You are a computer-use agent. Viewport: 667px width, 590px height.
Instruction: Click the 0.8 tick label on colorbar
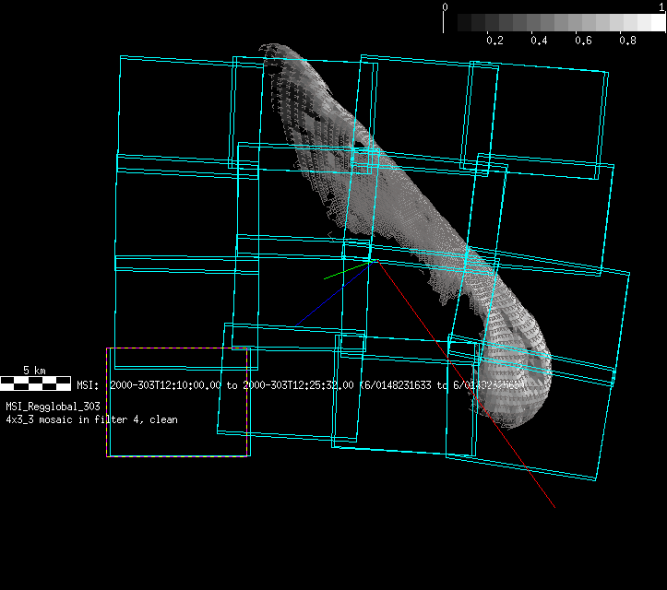pos(627,41)
